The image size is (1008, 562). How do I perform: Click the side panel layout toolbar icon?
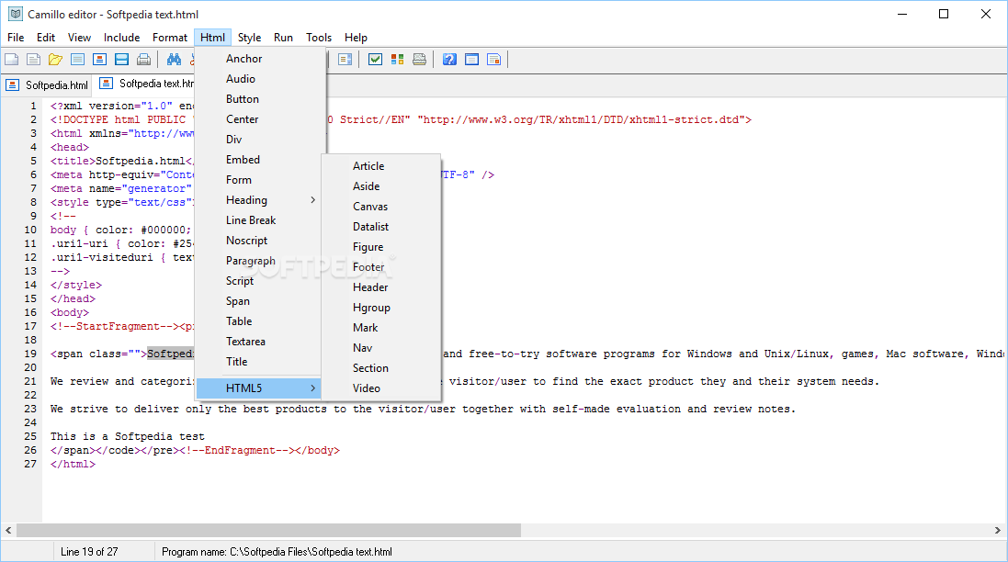(345, 60)
